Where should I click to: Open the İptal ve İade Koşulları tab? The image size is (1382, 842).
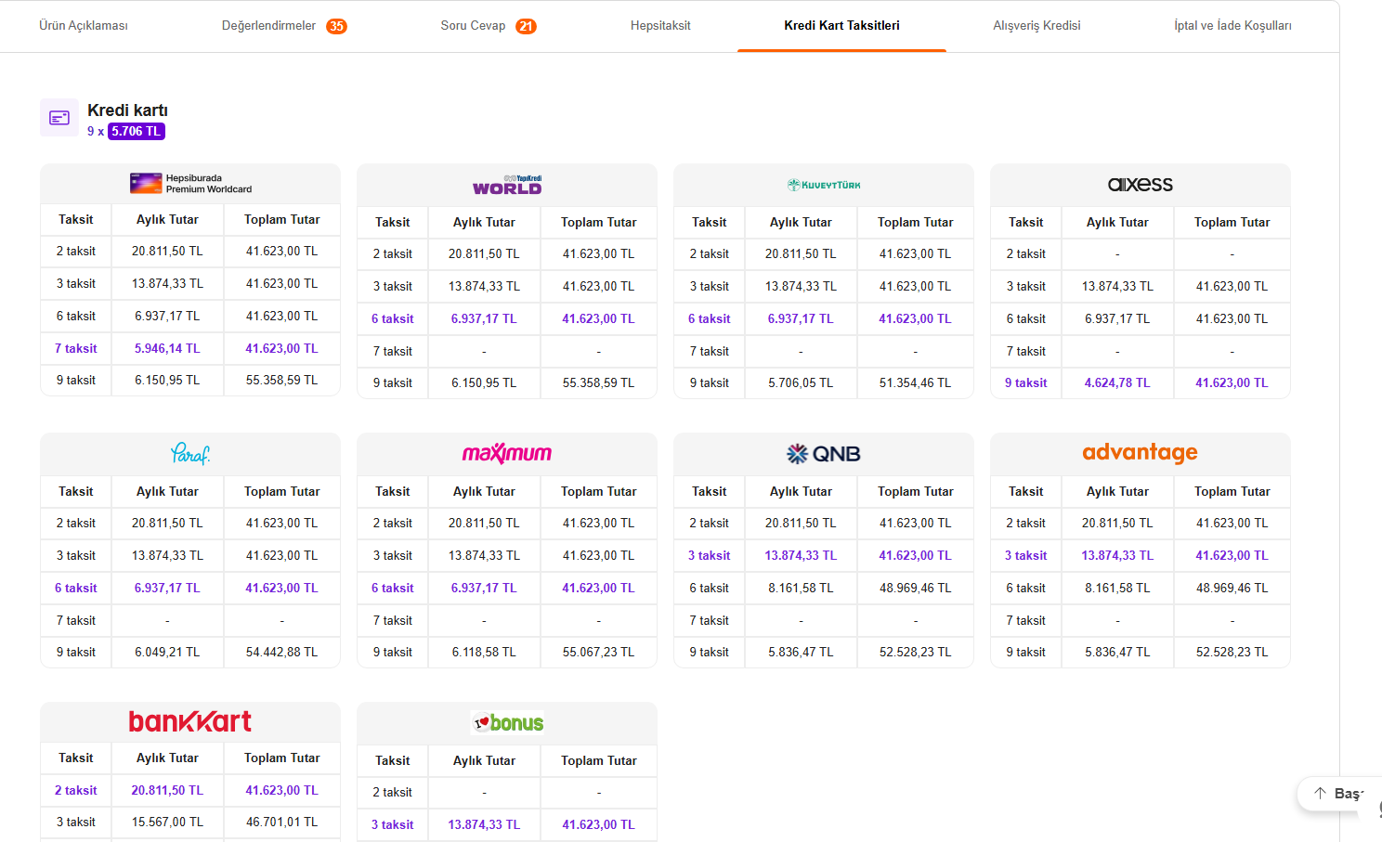[1232, 26]
